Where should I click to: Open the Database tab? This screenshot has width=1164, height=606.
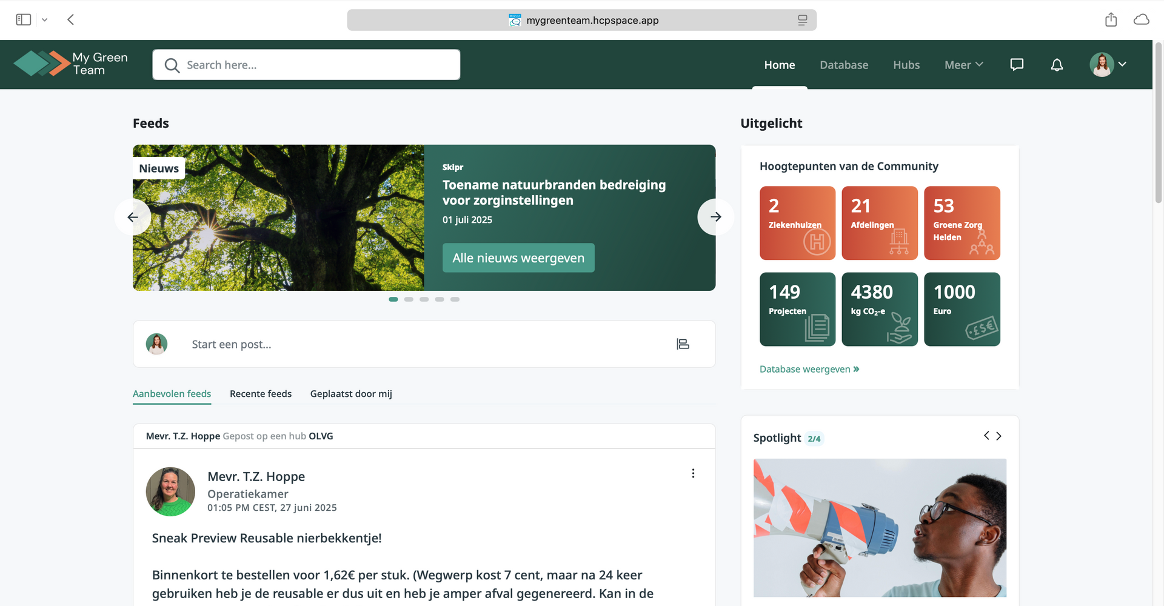[844, 65]
